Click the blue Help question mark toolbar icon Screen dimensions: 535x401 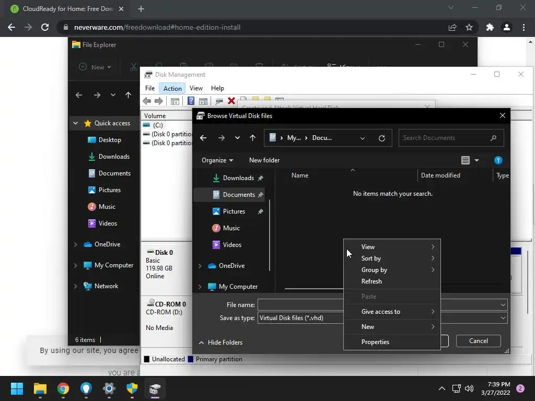(x=191, y=101)
